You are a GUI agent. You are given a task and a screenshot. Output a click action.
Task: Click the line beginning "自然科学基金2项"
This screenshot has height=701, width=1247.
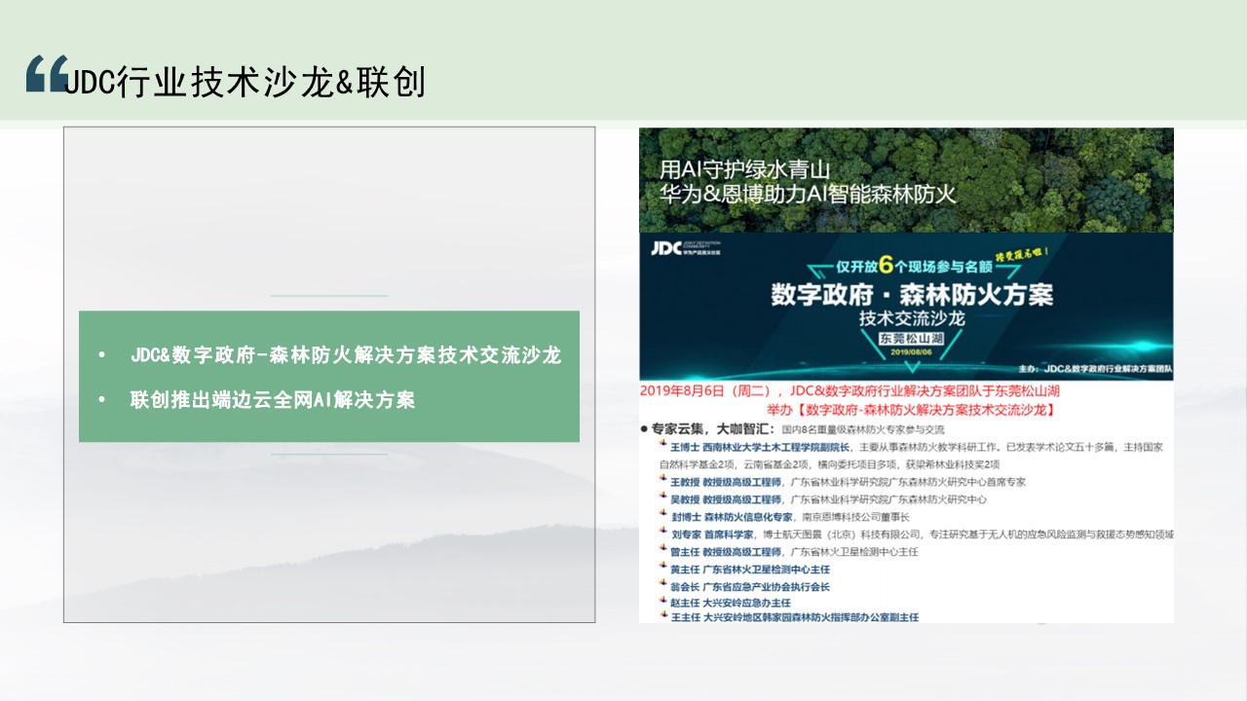(x=830, y=464)
